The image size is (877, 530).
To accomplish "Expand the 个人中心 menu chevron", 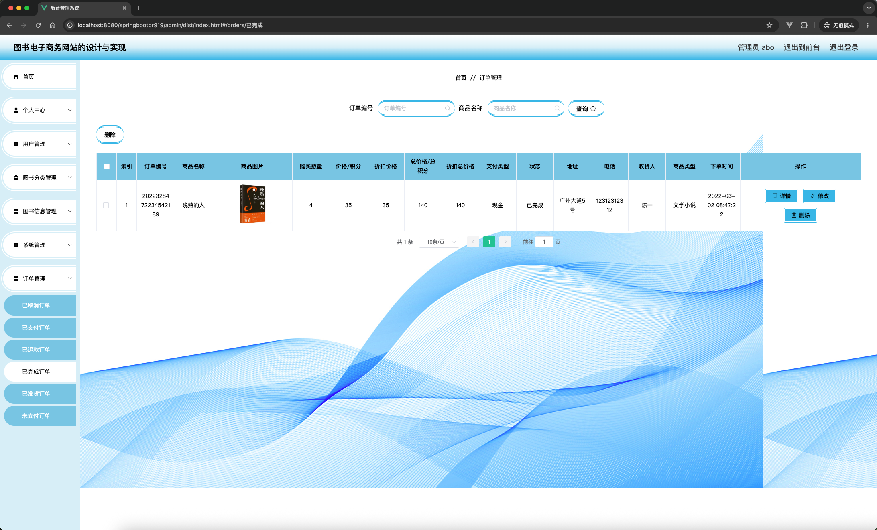I will (x=70, y=110).
